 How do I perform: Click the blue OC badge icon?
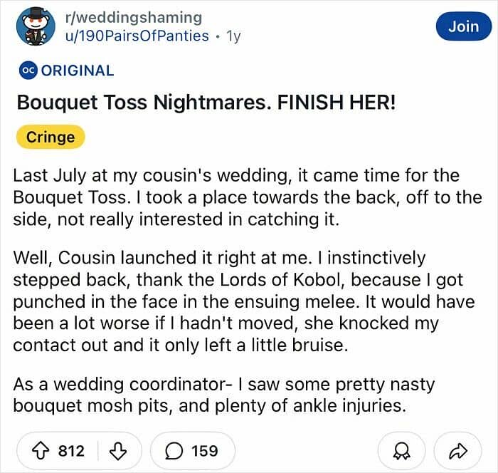pyautogui.click(x=27, y=71)
